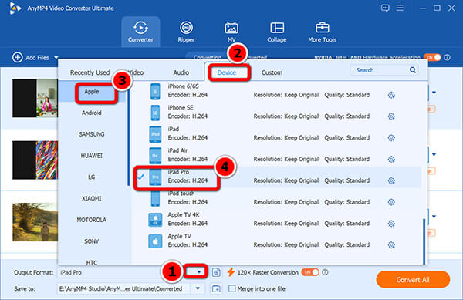Select the iPod touch device icon

(x=155, y=199)
